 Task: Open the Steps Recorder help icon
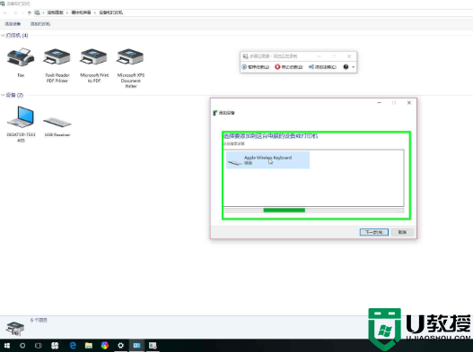[x=346, y=67]
